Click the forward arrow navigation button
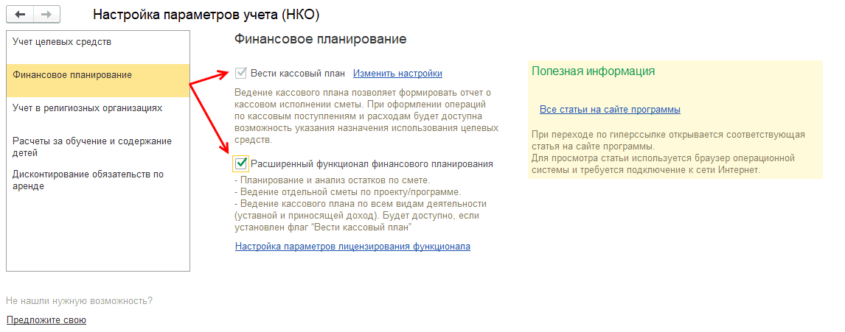 point(46,15)
